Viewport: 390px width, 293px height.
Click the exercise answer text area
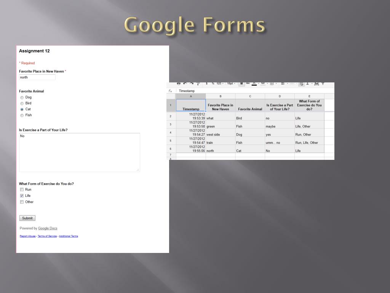pyautogui.click(x=80, y=153)
